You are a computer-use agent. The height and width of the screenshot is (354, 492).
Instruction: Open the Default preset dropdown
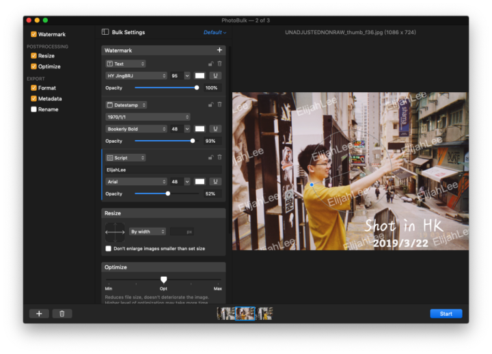point(215,32)
